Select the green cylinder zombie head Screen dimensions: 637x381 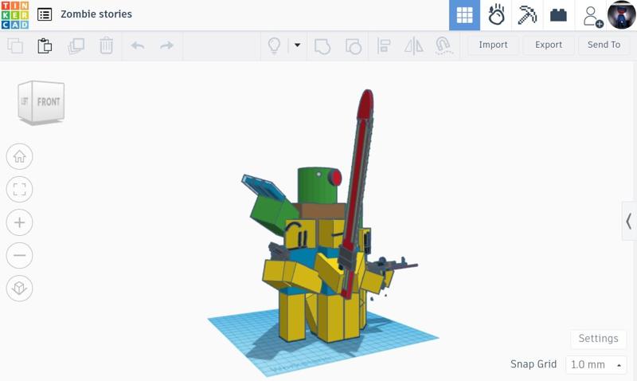pos(316,186)
